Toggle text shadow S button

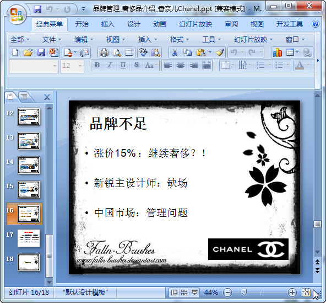coord(137,65)
